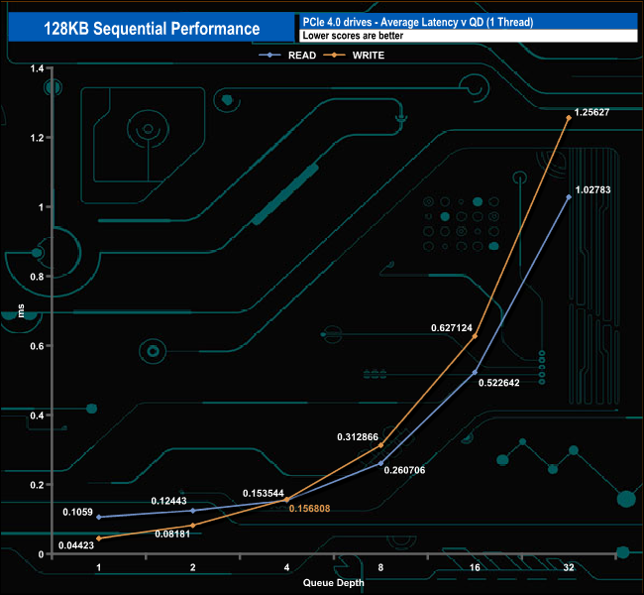This screenshot has height=595, width=644.
Task: Click the queue depth 8 axis label
Action: 380,567
